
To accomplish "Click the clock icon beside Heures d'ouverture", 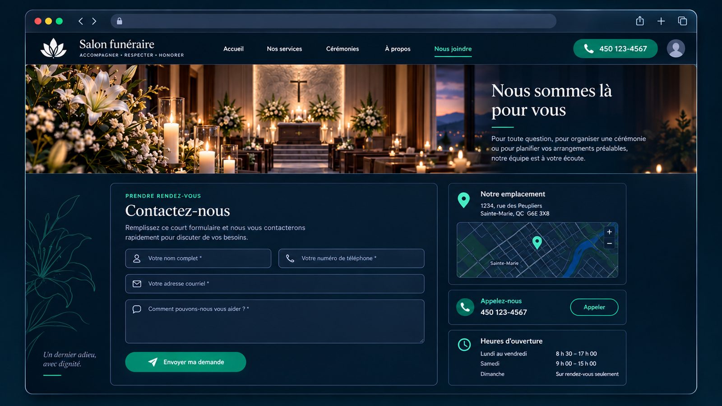I will [x=464, y=345].
